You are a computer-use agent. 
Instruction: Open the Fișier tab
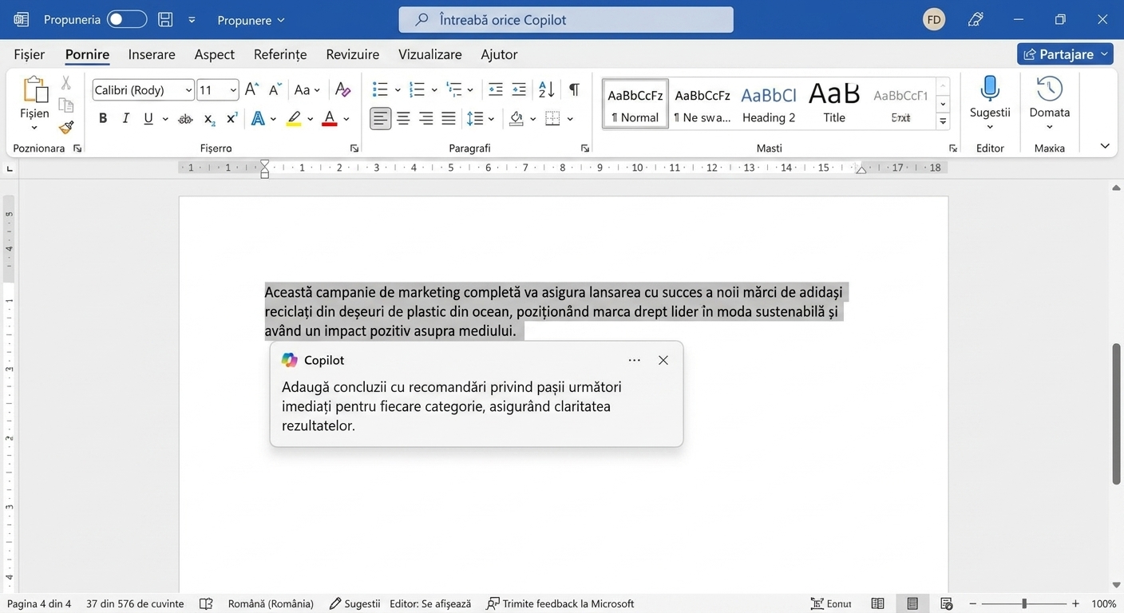coord(30,54)
